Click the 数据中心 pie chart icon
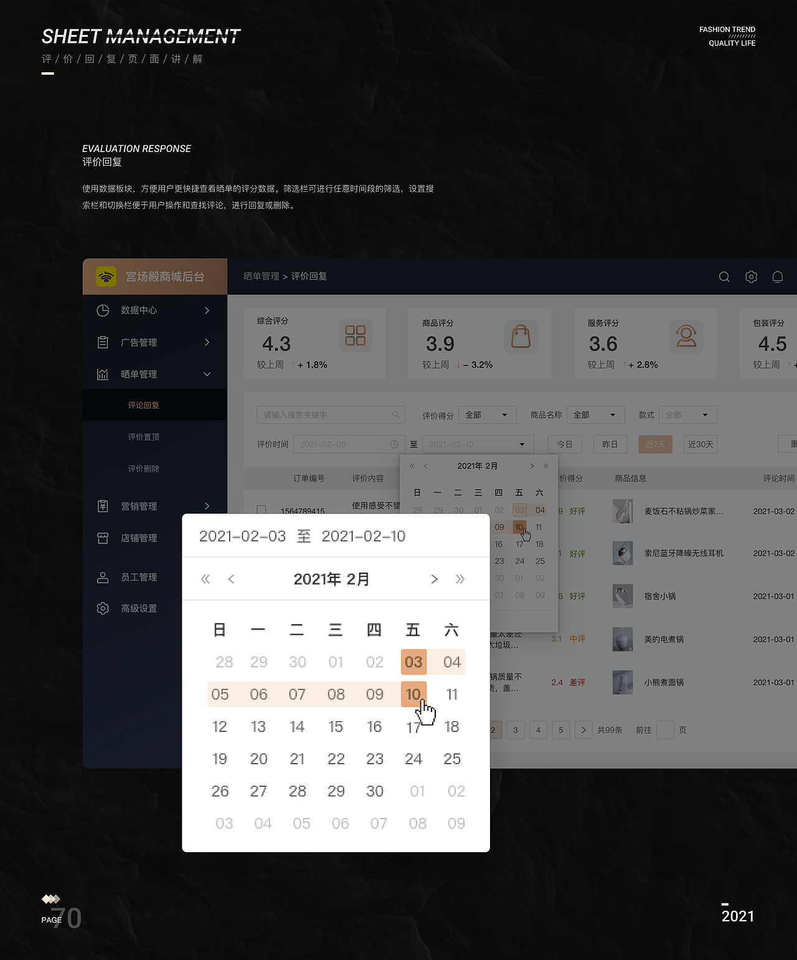This screenshot has width=797, height=960. pyautogui.click(x=103, y=310)
